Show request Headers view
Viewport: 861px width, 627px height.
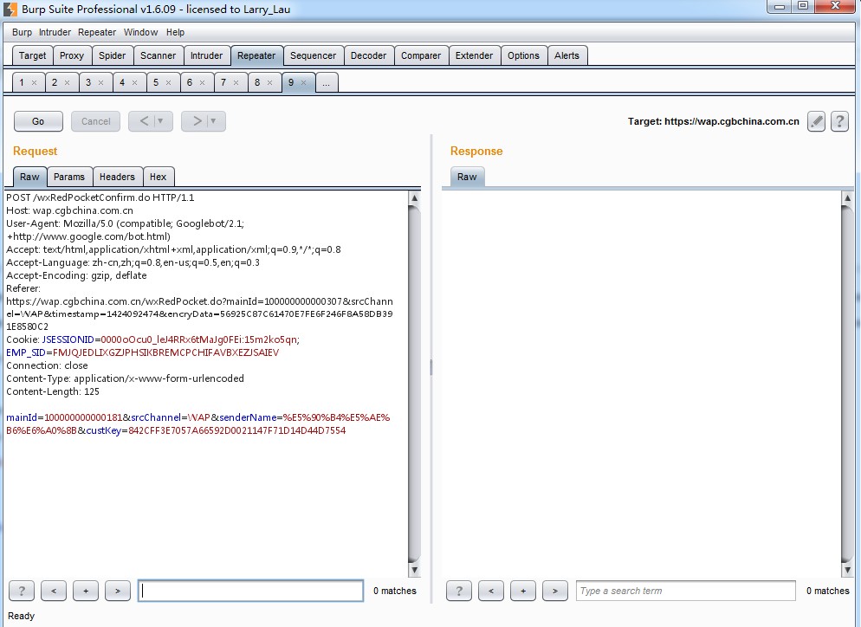117,177
